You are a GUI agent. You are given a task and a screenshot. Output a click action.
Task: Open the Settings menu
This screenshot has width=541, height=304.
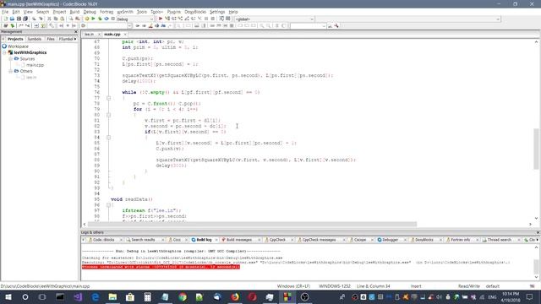click(x=217, y=12)
